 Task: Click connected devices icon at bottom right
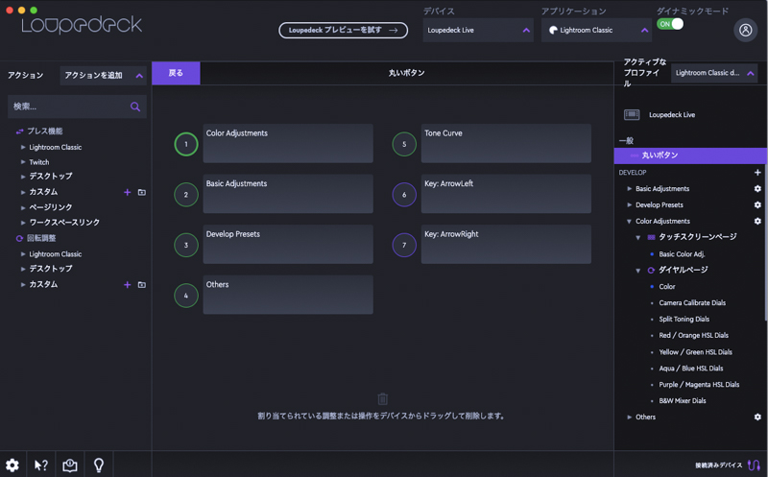pos(754,465)
